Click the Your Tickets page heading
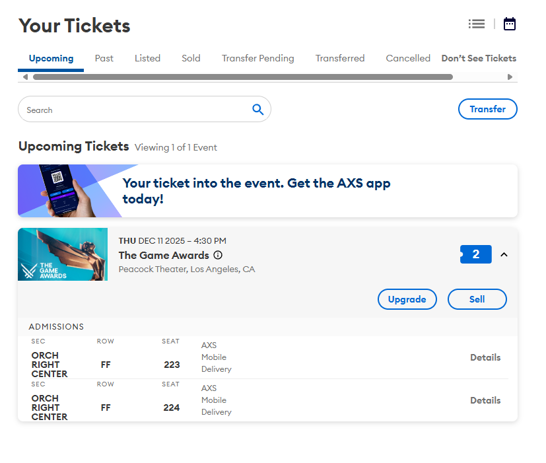Screen dimensions: 546x463 click(x=74, y=26)
